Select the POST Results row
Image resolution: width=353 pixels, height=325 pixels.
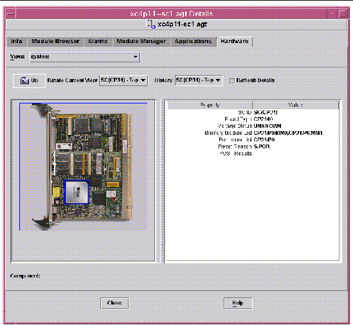(x=253, y=154)
